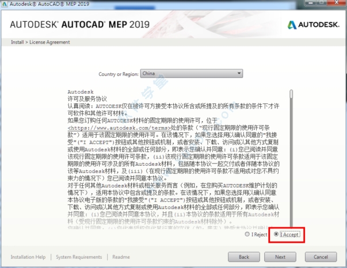The image size is (347, 268).
Task: Click the AUTODESK AUTOCAD MEP 2019 title
Action: [x=79, y=25]
